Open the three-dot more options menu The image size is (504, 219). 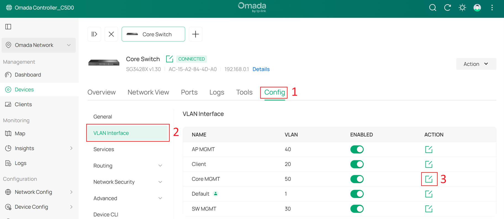pyautogui.click(x=492, y=8)
